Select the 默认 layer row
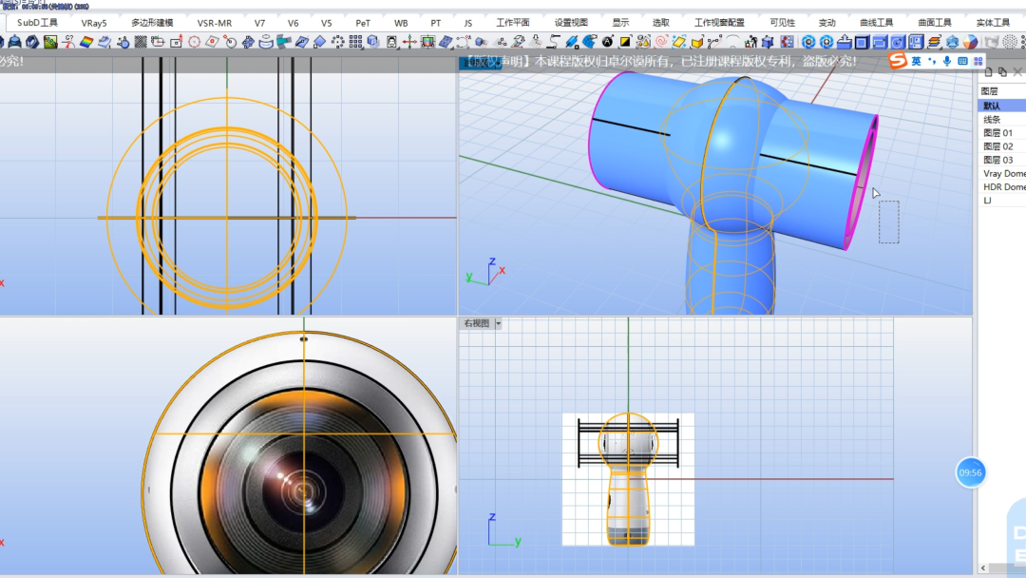The width and height of the screenshot is (1026, 578). pos(1002,106)
